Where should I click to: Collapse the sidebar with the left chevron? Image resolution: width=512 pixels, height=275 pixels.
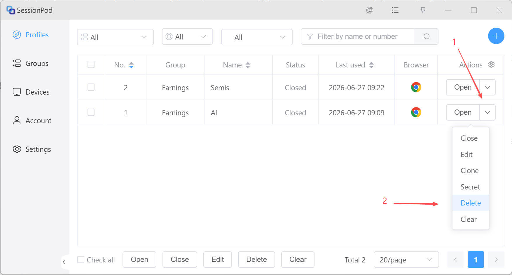click(x=64, y=262)
